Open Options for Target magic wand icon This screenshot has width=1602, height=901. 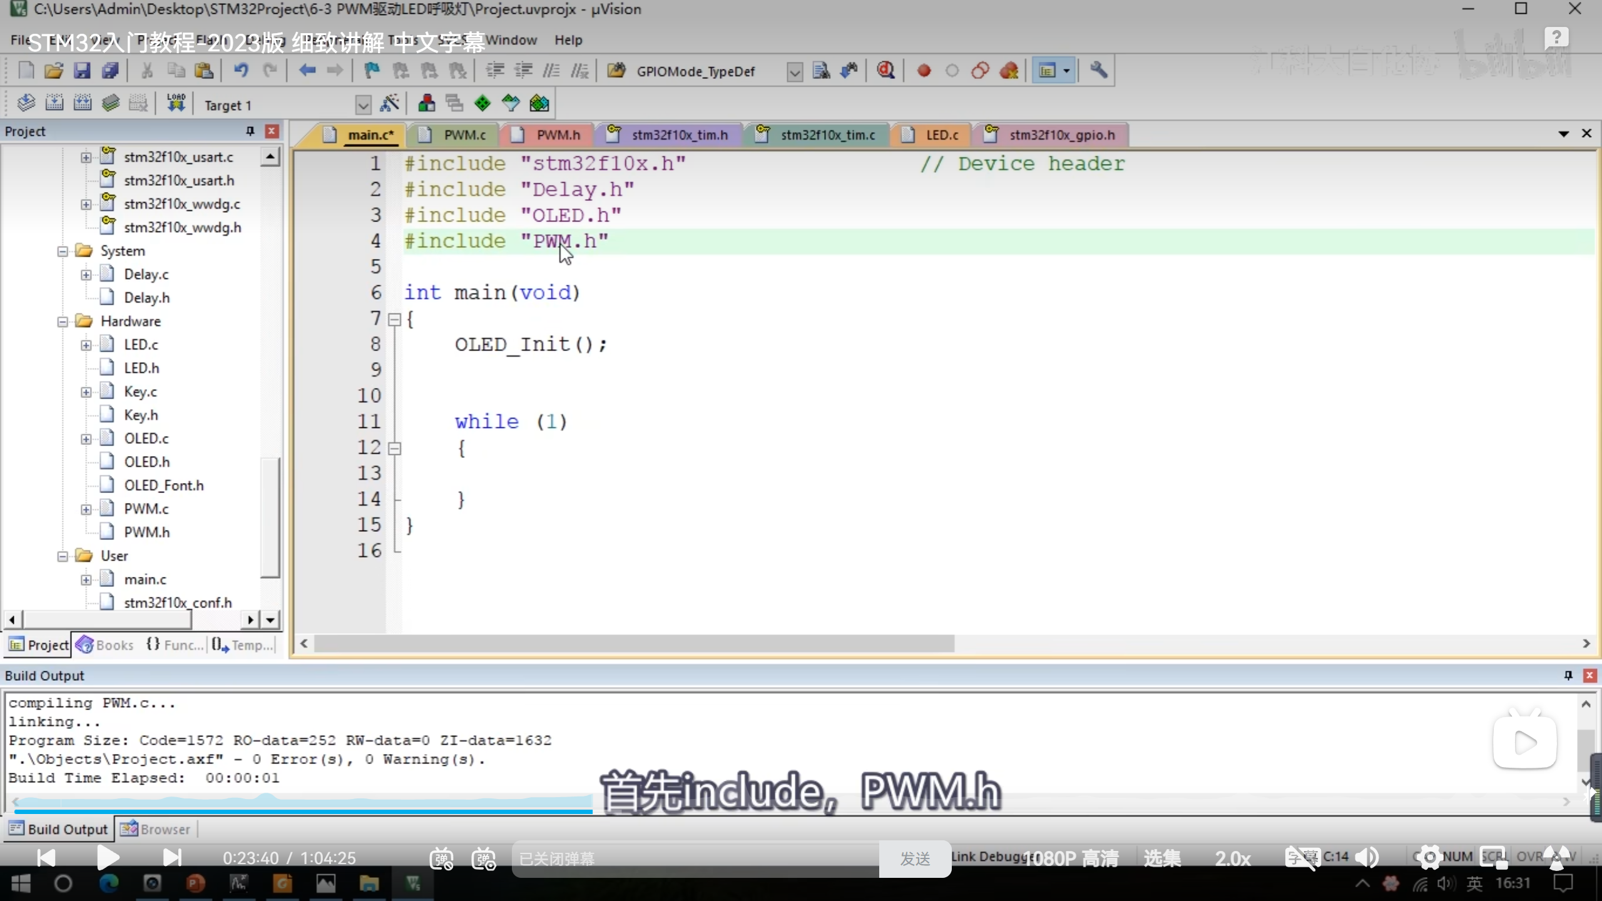point(389,103)
